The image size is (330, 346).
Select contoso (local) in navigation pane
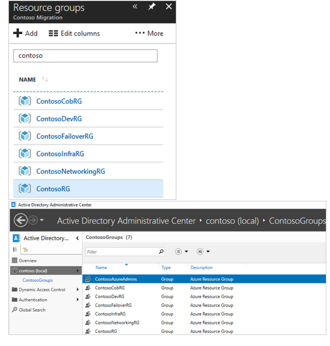pos(46,271)
